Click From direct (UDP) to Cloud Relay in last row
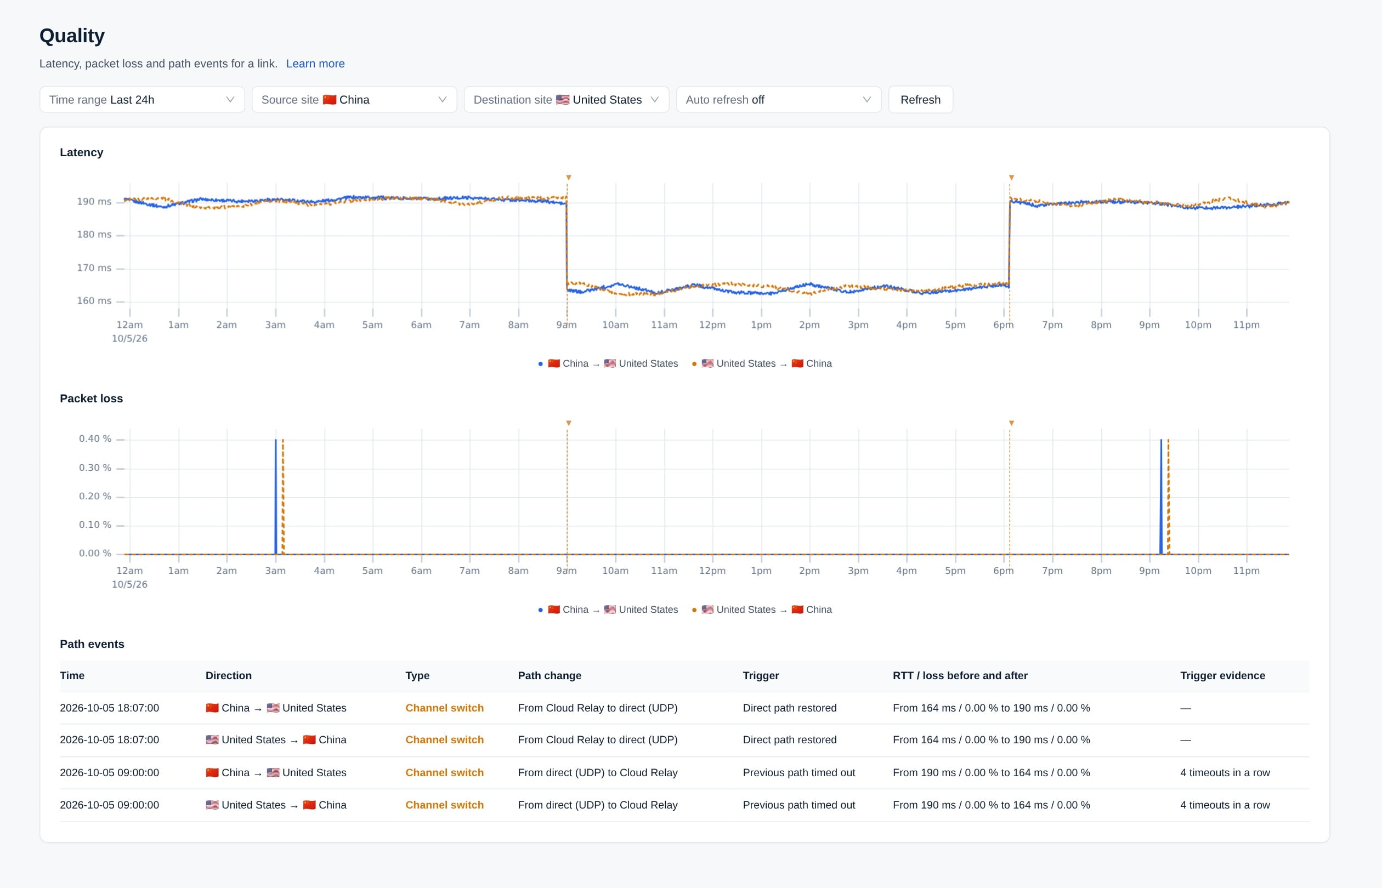The height and width of the screenshot is (888, 1382). (x=598, y=805)
